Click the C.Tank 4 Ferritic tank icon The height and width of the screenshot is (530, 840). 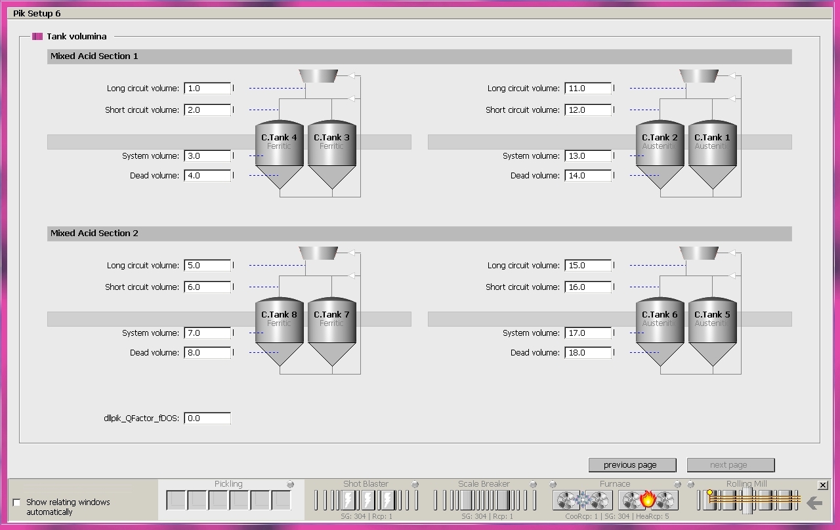click(279, 154)
